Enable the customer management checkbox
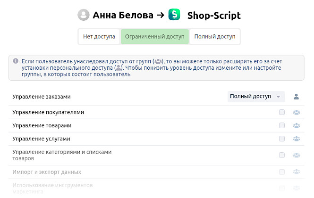The image size is (314, 198). click(x=282, y=112)
